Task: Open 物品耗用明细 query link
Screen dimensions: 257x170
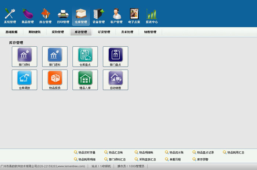Action: (84, 159)
